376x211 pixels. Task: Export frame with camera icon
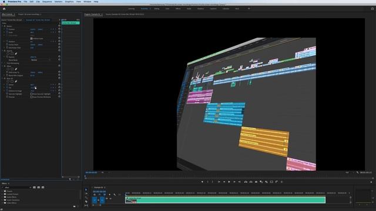(256, 182)
